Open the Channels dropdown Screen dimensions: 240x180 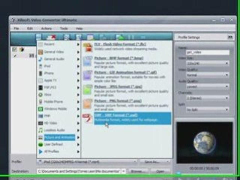(208, 98)
